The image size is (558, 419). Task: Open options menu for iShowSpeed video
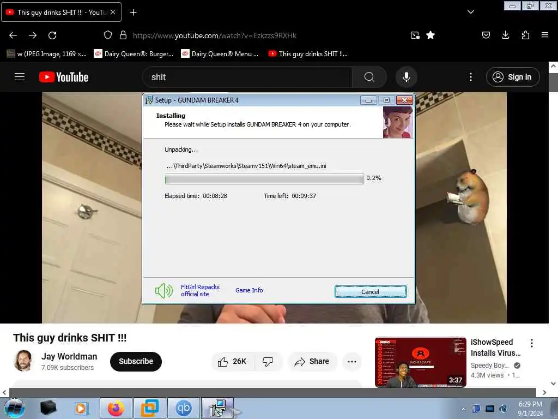532,343
